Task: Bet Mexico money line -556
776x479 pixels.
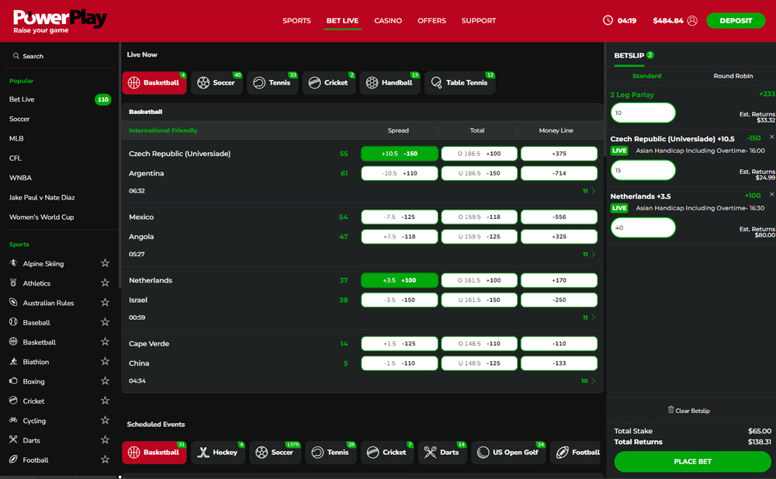Action: [559, 217]
